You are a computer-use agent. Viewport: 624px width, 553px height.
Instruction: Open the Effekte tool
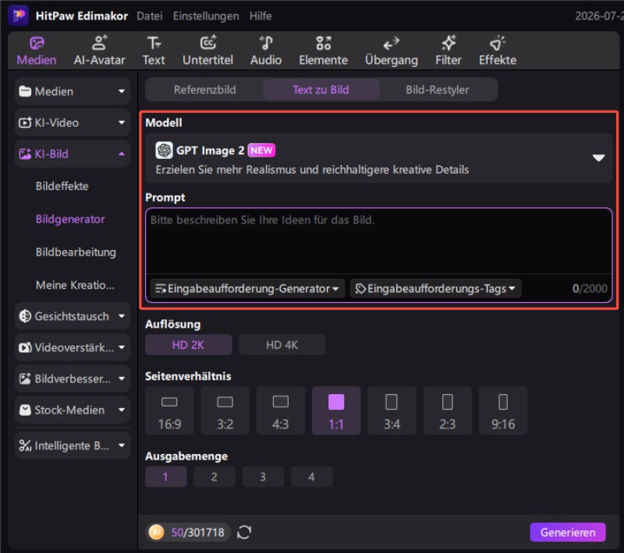pyautogui.click(x=498, y=51)
